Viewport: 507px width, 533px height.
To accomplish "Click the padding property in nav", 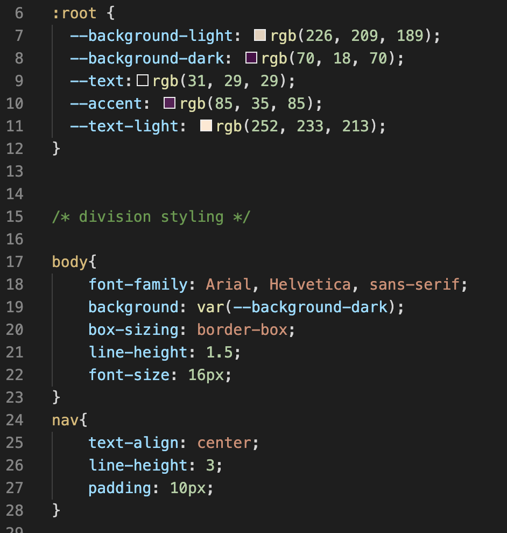I will coord(119,488).
